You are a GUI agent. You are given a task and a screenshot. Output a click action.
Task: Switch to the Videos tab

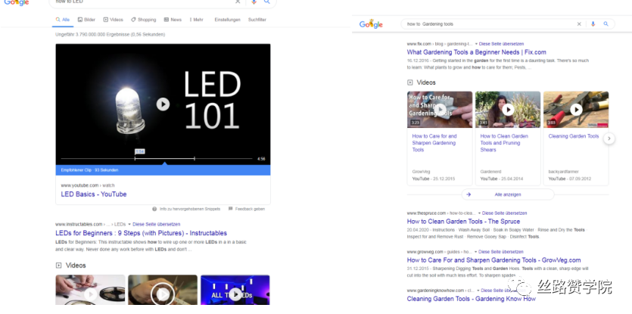pos(114,20)
